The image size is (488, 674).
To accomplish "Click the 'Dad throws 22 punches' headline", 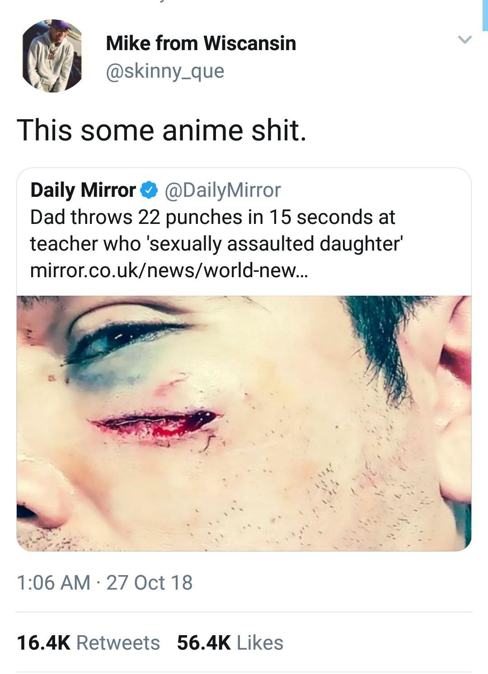I will pos(212,217).
